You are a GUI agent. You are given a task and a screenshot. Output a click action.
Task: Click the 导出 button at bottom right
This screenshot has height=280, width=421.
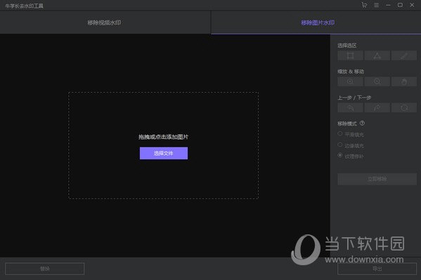377,269
